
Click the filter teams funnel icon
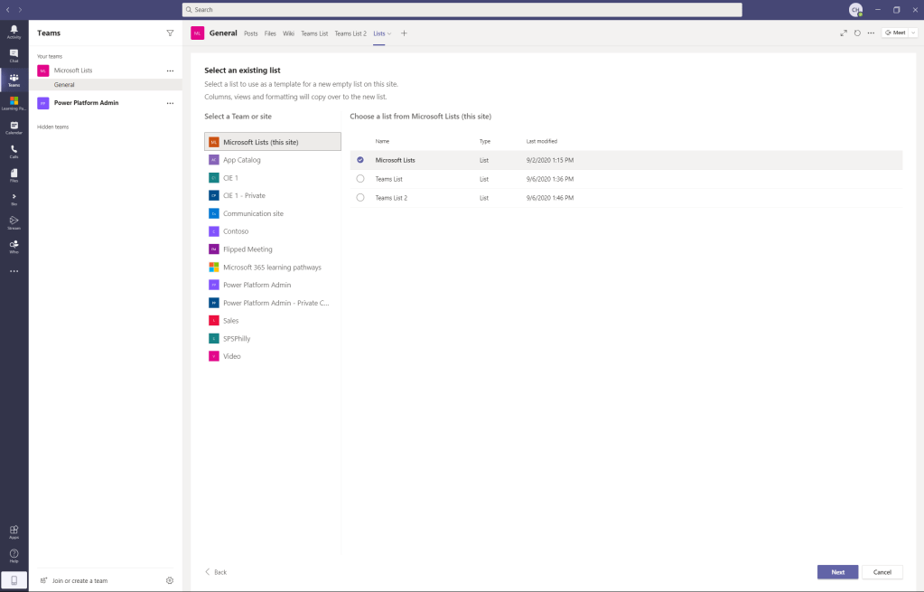170,33
